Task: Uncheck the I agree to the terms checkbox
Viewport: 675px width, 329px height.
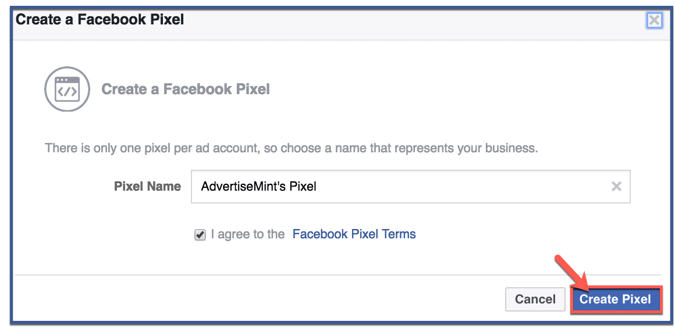Action: (200, 235)
